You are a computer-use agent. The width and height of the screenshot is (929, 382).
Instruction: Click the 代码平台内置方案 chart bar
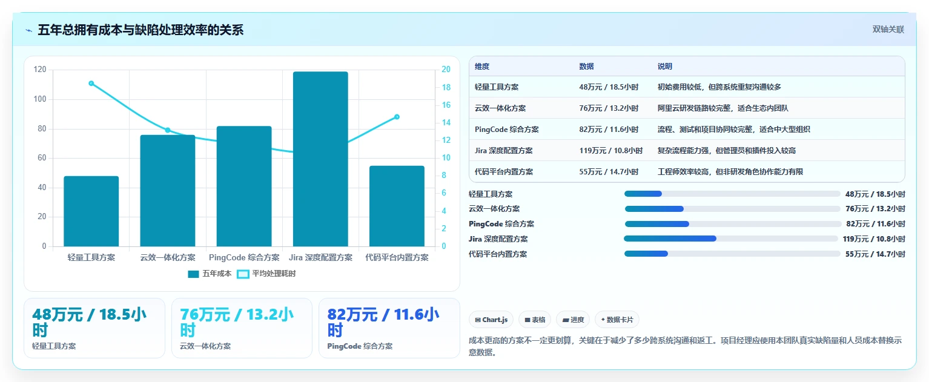click(x=397, y=206)
